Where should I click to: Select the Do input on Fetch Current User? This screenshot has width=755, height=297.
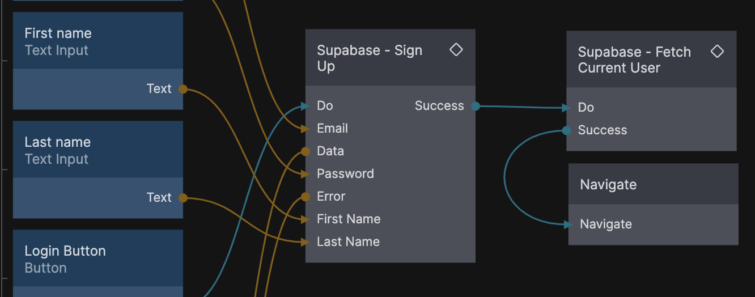click(567, 108)
